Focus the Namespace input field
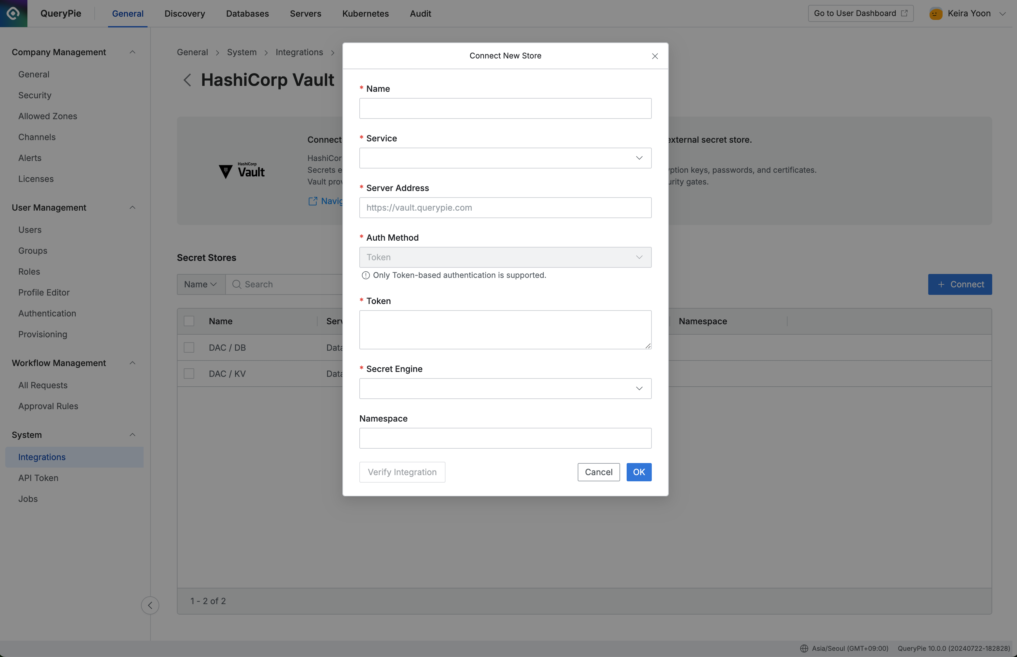 tap(505, 438)
